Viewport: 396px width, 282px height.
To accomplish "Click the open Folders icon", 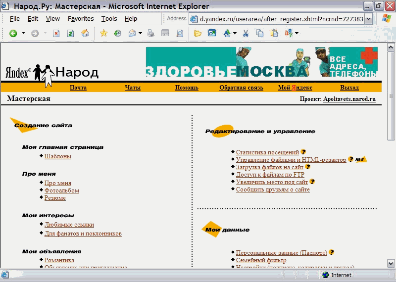I will click(x=198, y=33).
